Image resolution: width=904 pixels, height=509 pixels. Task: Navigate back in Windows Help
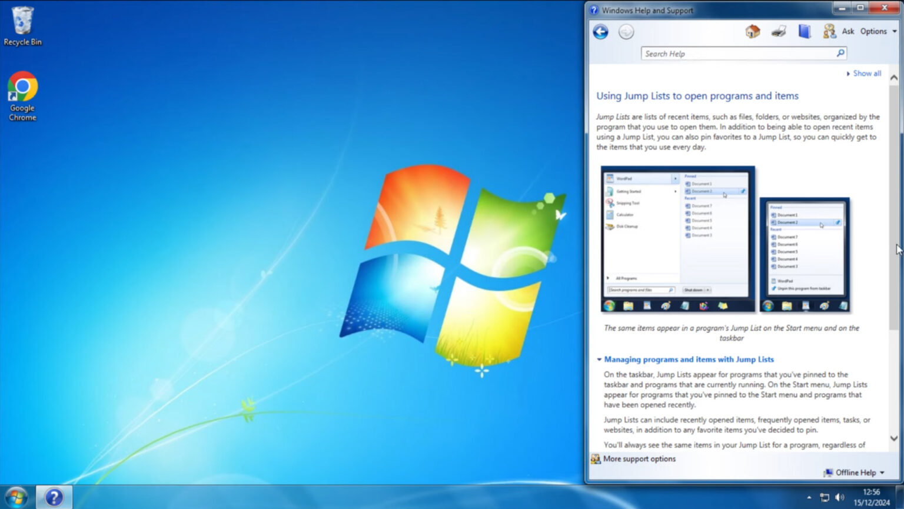(x=600, y=32)
